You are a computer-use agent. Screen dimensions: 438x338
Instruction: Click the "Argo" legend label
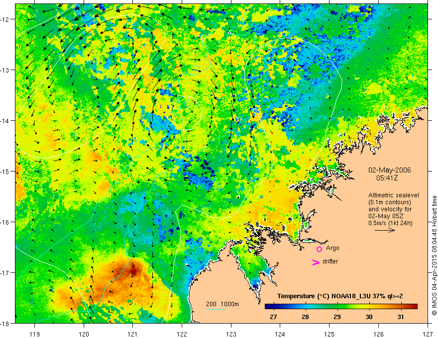click(332, 248)
